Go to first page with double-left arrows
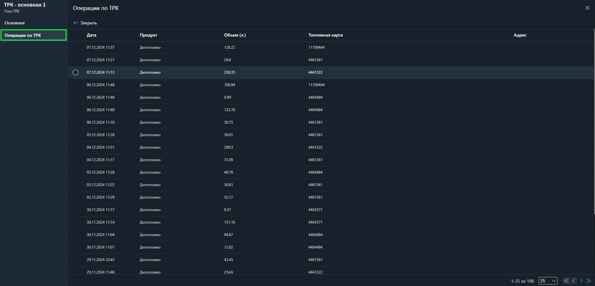This screenshot has width=595, height=286. coord(566,281)
